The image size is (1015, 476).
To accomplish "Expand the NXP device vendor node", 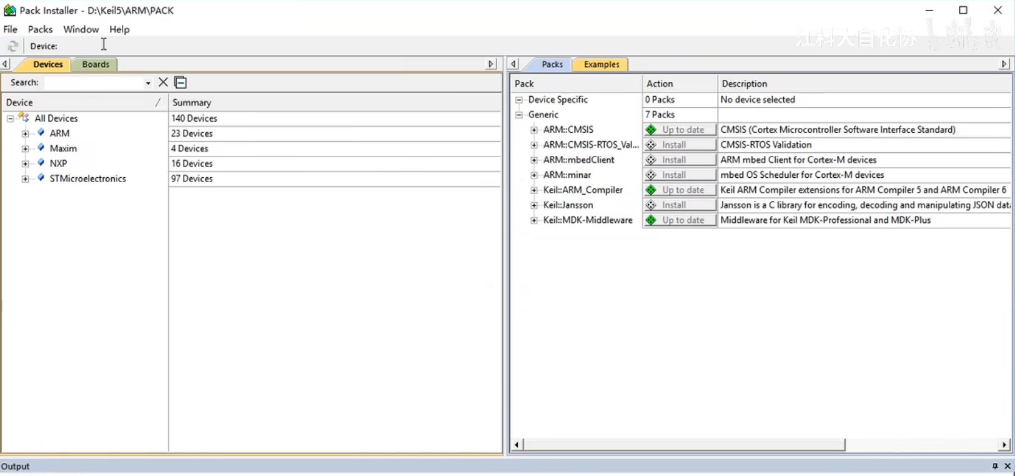I will pos(25,163).
